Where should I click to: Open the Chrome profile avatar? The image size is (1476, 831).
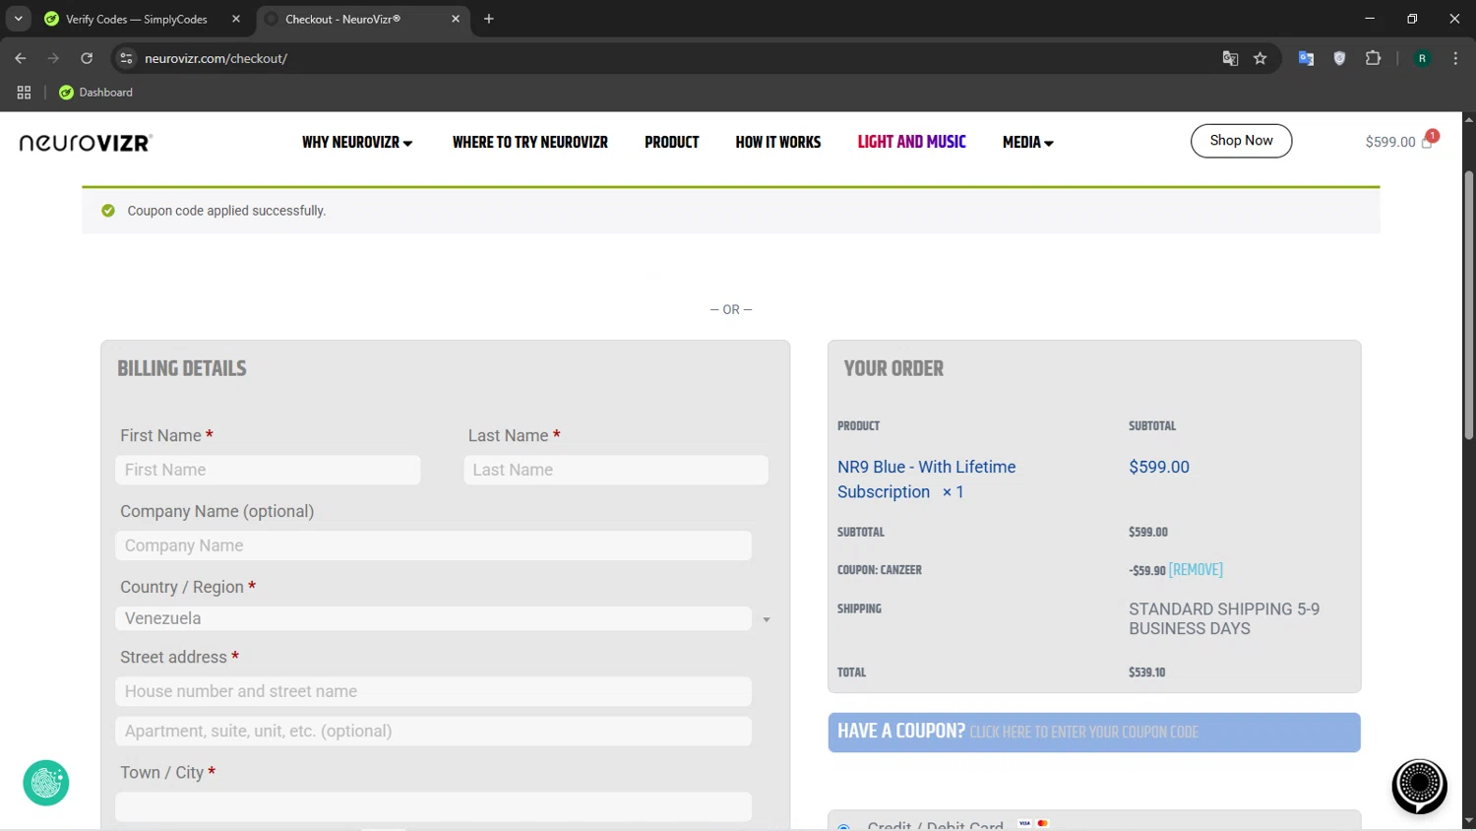1422,58
